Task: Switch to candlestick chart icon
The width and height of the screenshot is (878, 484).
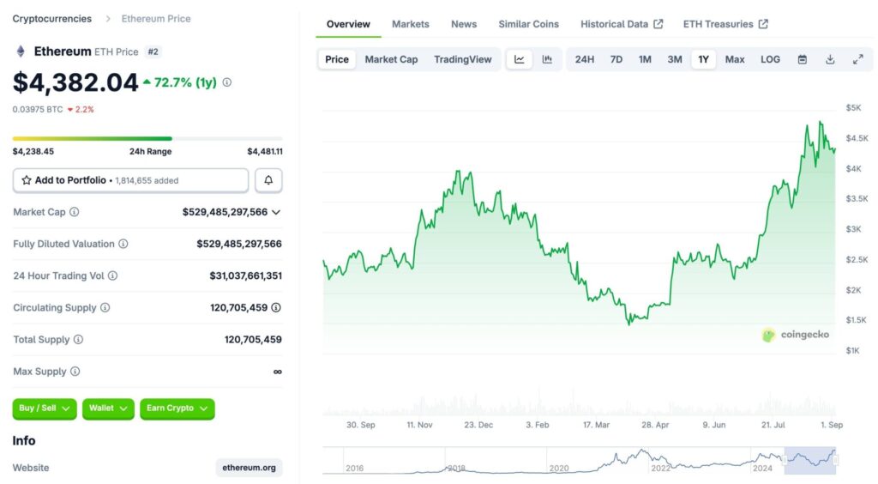Action: tap(547, 59)
